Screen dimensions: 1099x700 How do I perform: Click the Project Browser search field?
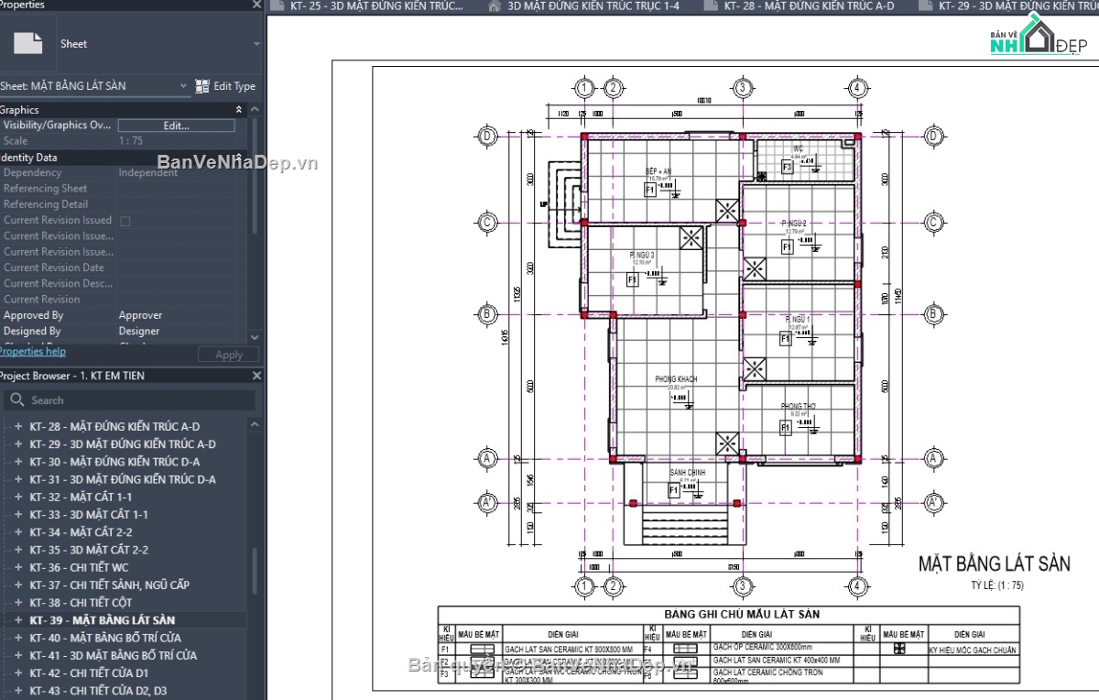(x=130, y=400)
